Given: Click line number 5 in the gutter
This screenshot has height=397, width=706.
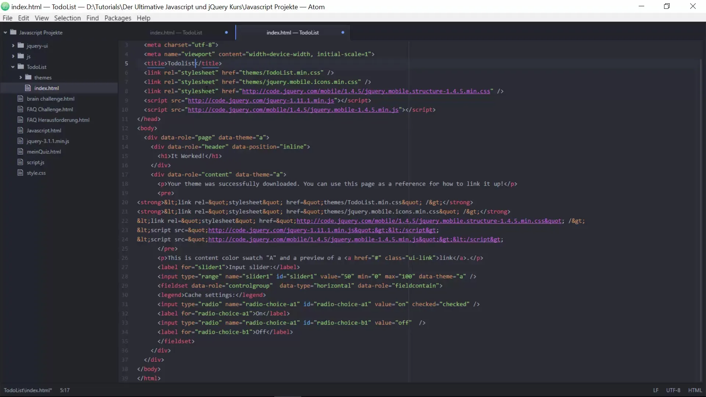Looking at the screenshot, I should click(126, 63).
